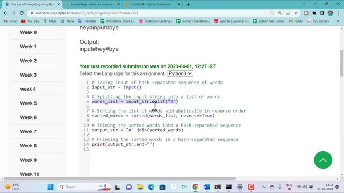Open Delivery Standards bookmark
344x193 pixels.
tap(193, 21)
